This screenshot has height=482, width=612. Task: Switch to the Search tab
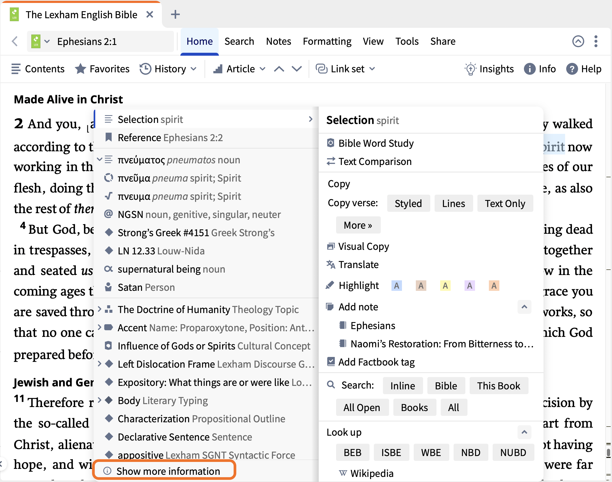click(x=239, y=41)
